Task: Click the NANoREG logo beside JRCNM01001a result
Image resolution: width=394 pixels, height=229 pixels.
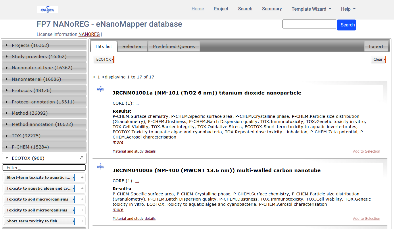Action: point(100,89)
